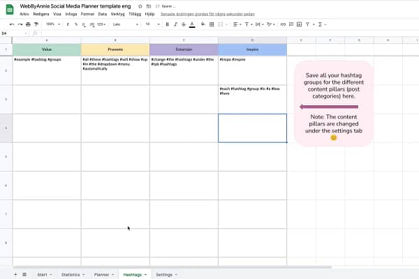Open the Arkiv menu
Screen dimensions: 419x279
[24, 14]
